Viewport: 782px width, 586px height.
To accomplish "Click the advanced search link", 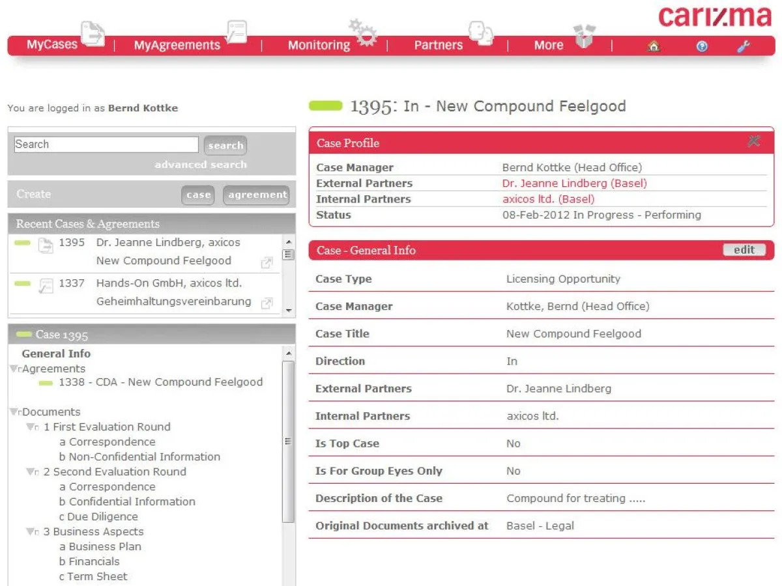I will (201, 165).
